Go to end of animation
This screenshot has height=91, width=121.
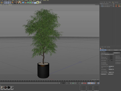79,83
